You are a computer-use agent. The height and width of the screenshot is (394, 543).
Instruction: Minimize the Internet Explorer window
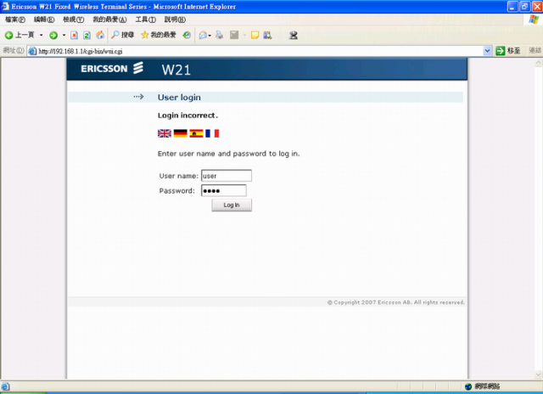512,6
